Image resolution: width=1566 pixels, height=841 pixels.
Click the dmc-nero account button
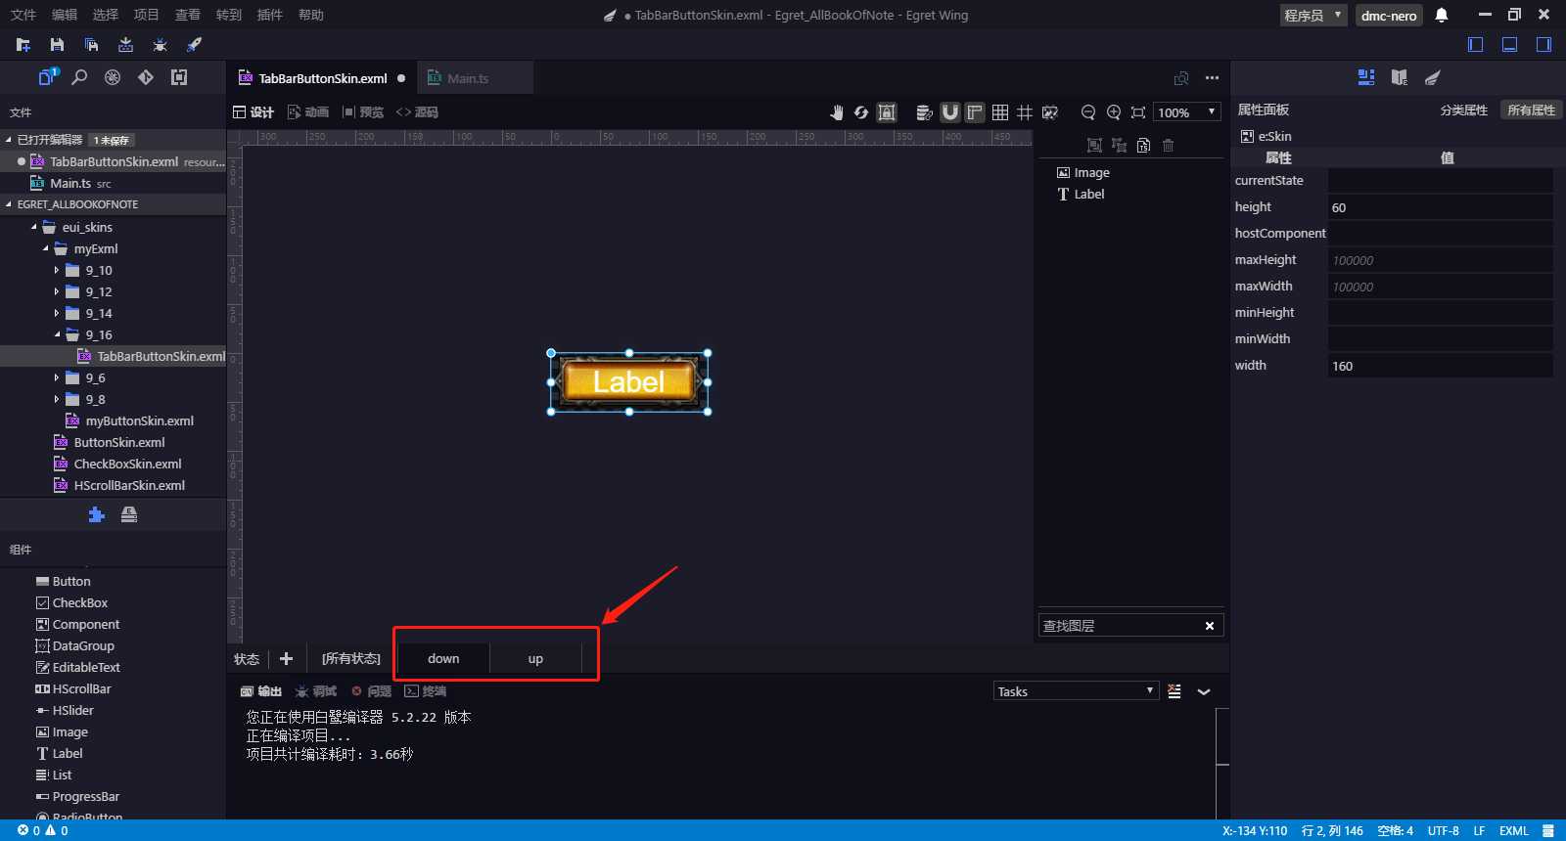pyautogui.click(x=1389, y=16)
